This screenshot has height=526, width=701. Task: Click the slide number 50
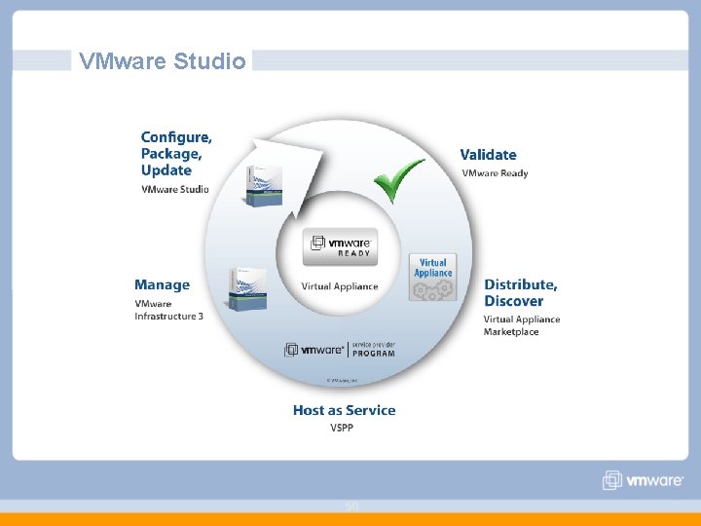click(351, 506)
